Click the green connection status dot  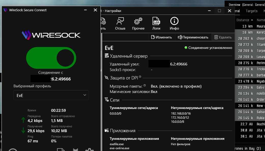186,48
